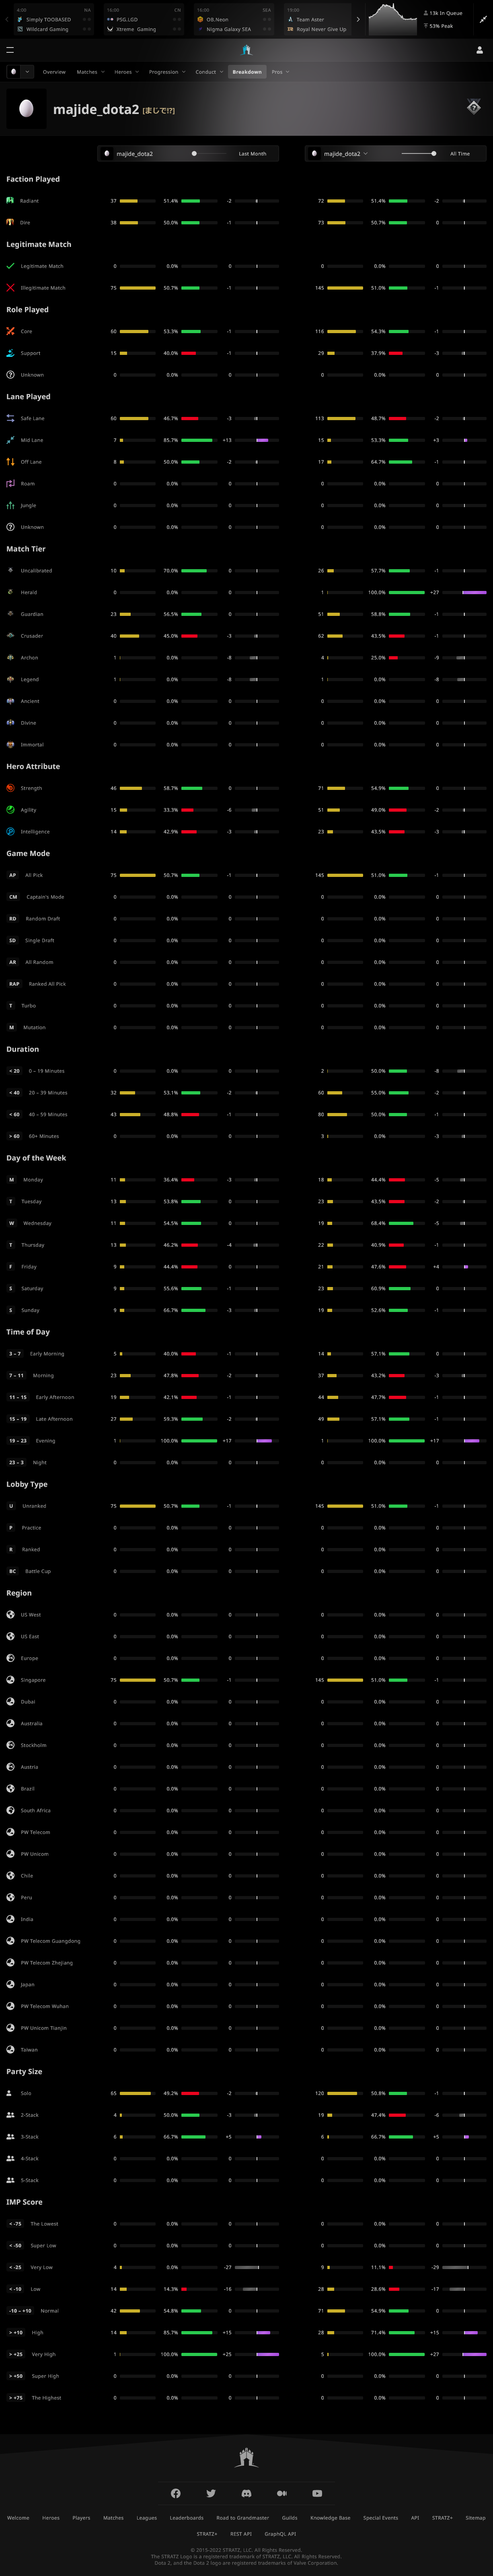This screenshot has height=2576, width=493.
Task: Select the Breakdown tab
Action: 246,72
